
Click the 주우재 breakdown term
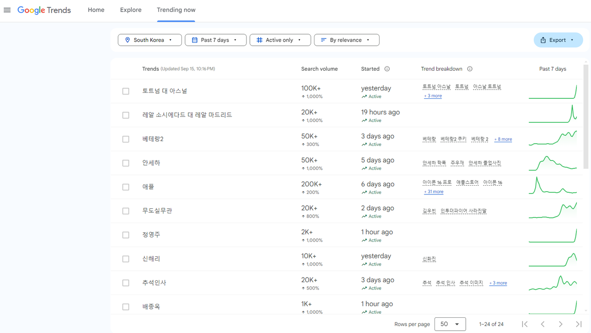[x=457, y=163]
